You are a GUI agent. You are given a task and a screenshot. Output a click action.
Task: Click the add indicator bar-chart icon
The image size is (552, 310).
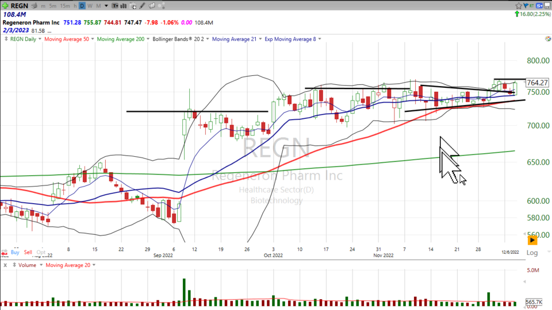click(x=124, y=6)
